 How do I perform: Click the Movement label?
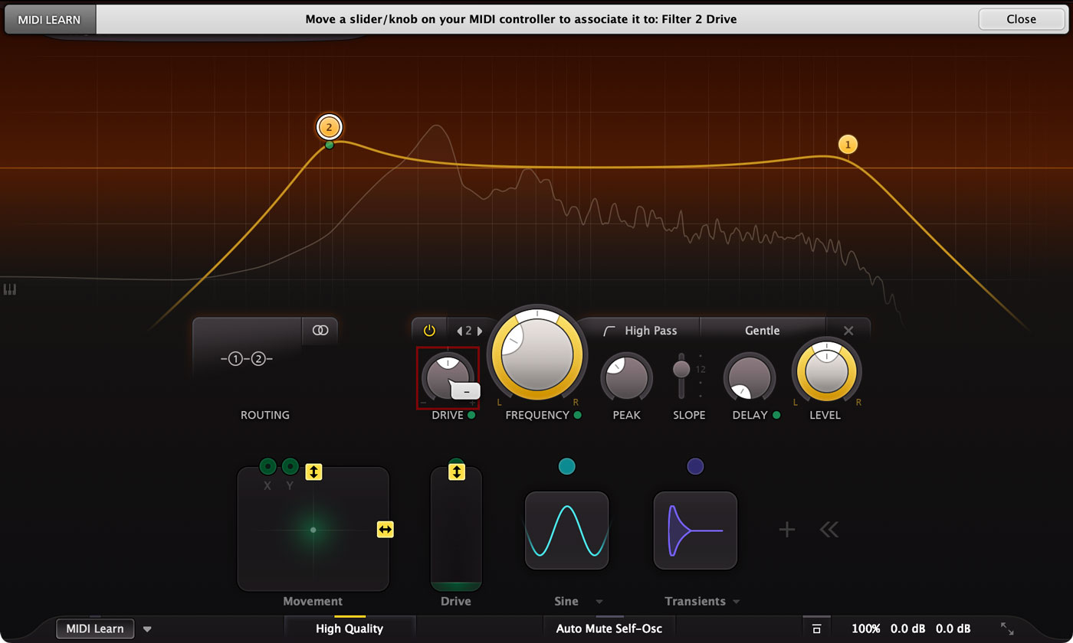pyautogui.click(x=313, y=602)
